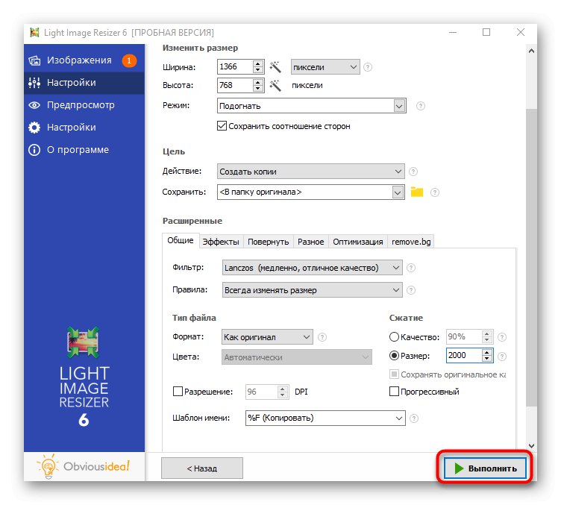Viewport: 561px width, 505px height.
Task: Open the Шаблон имени dropdown
Action: pos(325,418)
